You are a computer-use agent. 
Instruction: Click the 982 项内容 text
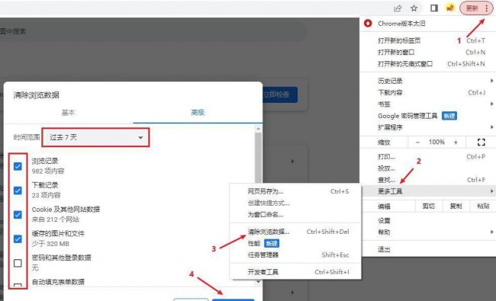pyautogui.click(x=48, y=171)
